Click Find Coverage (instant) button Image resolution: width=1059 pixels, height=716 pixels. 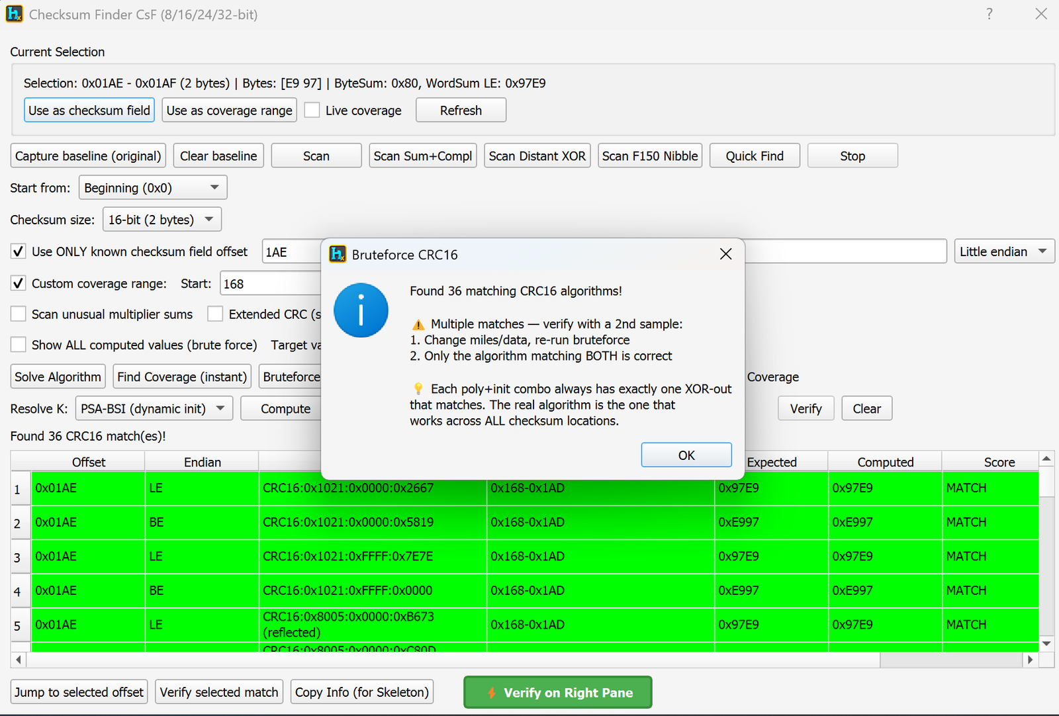tap(182, 377)
